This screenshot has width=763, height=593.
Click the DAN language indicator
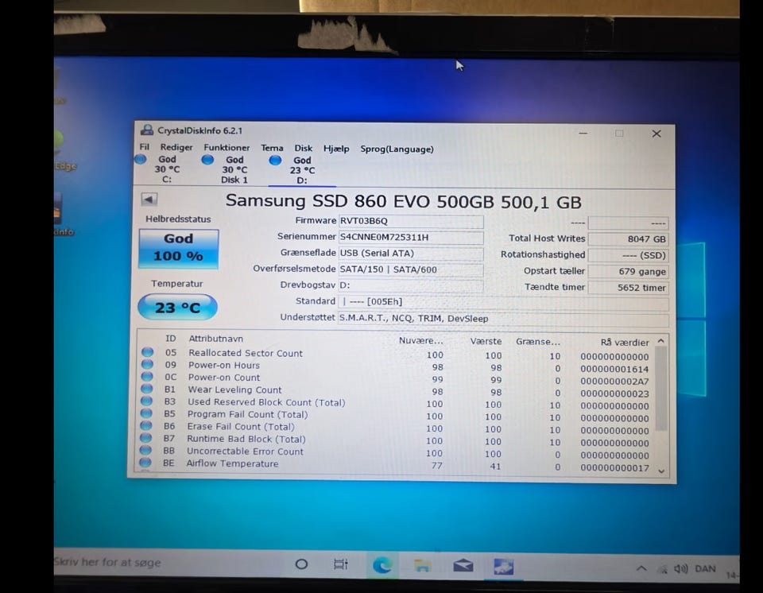[x=705, y=568]
